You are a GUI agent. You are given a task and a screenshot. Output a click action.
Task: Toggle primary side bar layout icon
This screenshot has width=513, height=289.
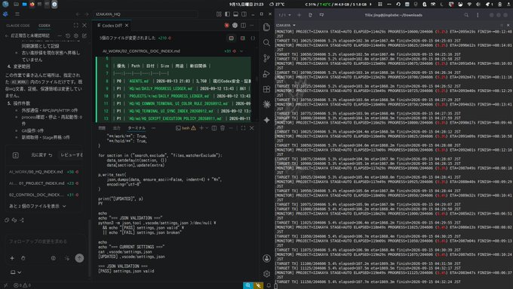(x=227, y=14)
